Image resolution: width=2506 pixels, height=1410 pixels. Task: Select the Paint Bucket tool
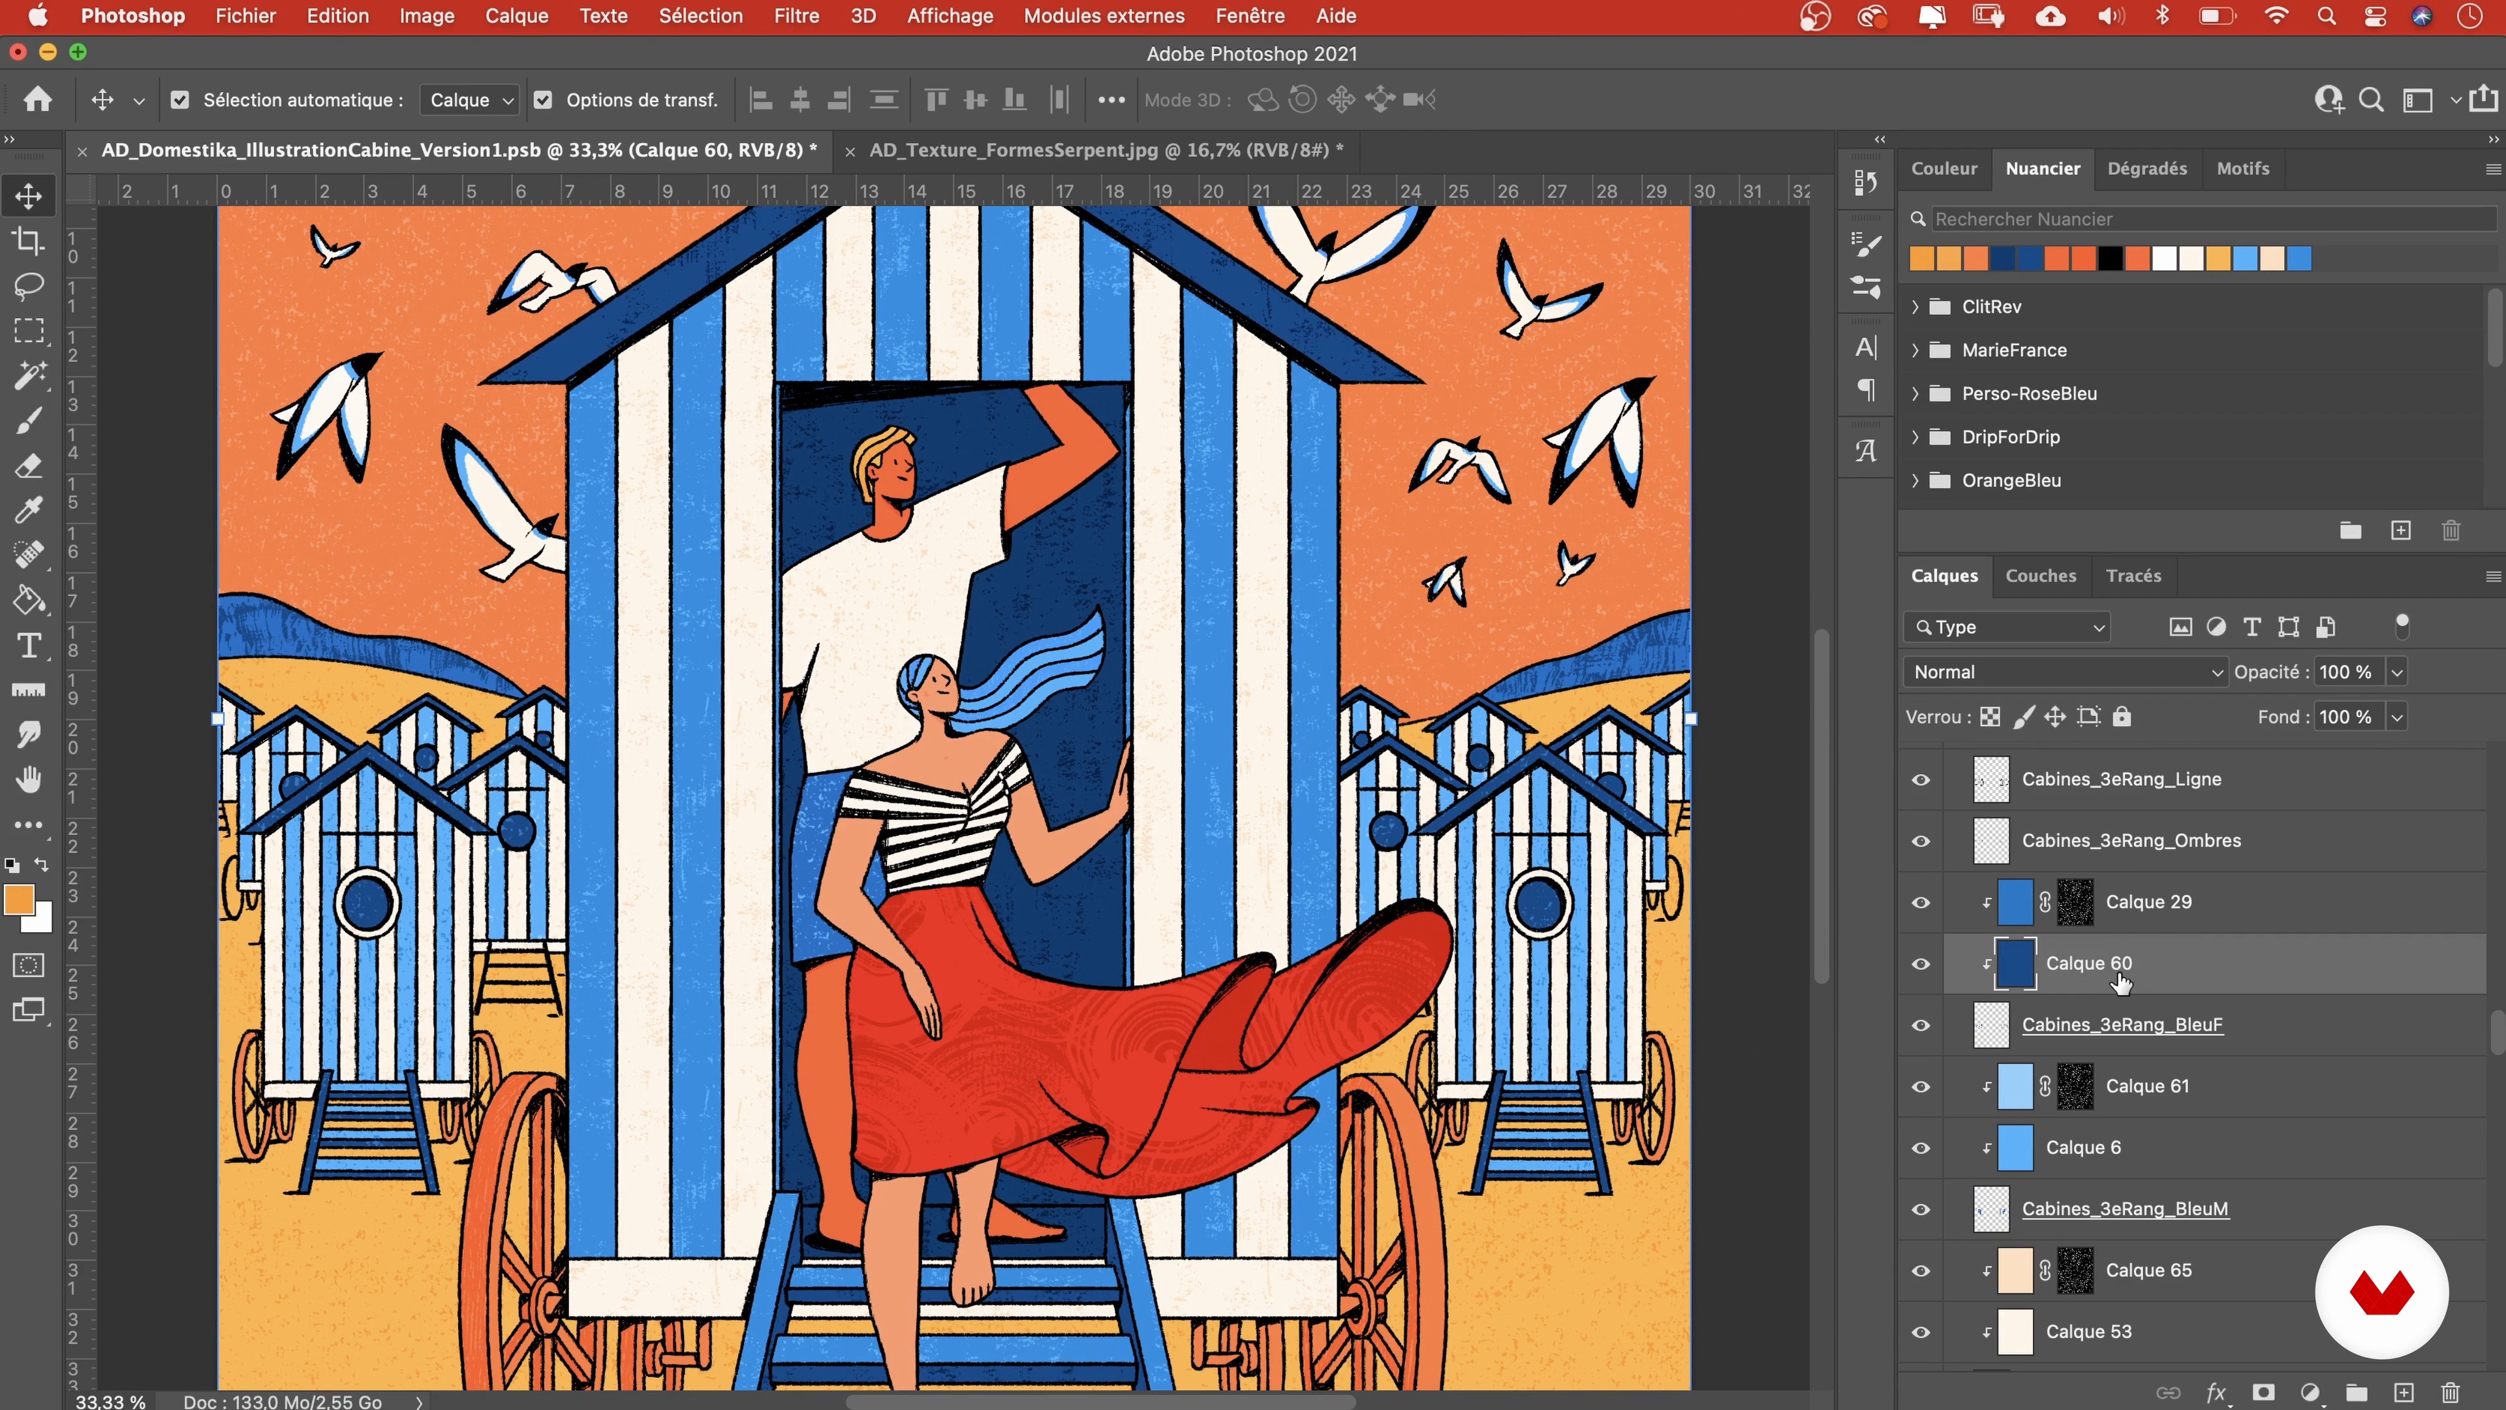[28, 599]
